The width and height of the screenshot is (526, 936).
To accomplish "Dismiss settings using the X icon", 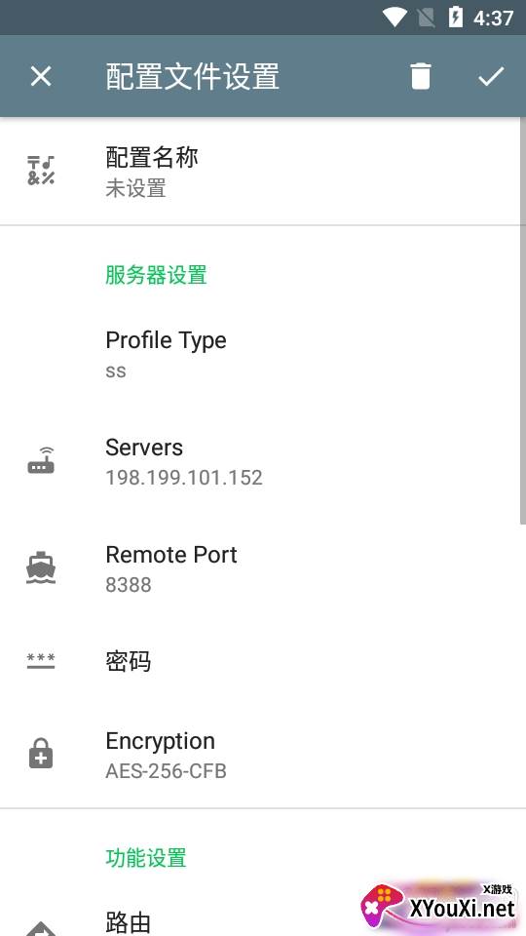I will tap(41, 76).
